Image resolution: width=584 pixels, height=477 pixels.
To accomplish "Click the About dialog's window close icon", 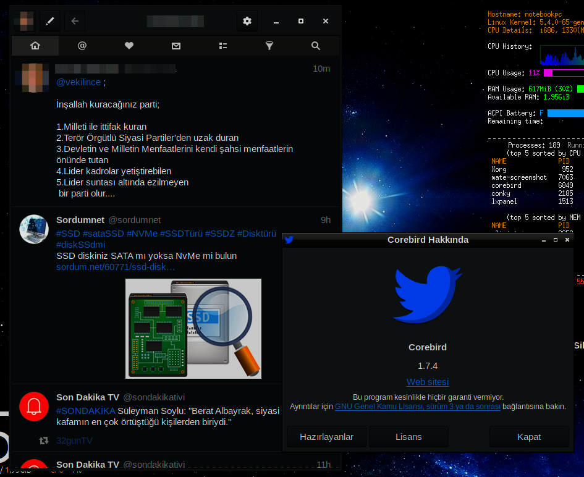I will click(567, 240).
